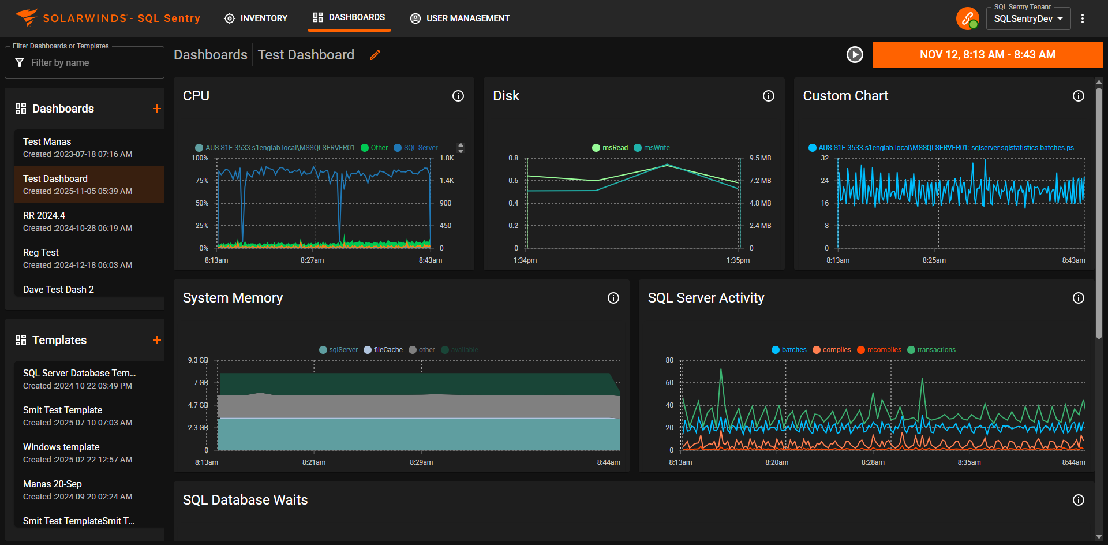This screenshot has width=1108, height=545.
Task: Click the Custom Chart info icon
Action: pyautogui.click(x=1078, y=96)
